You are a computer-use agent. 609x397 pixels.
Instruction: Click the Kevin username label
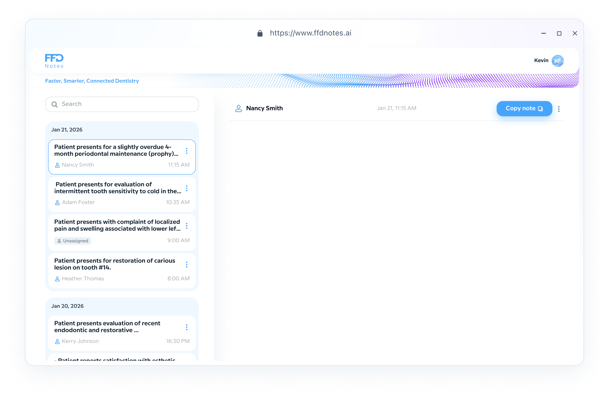point(541,60)
